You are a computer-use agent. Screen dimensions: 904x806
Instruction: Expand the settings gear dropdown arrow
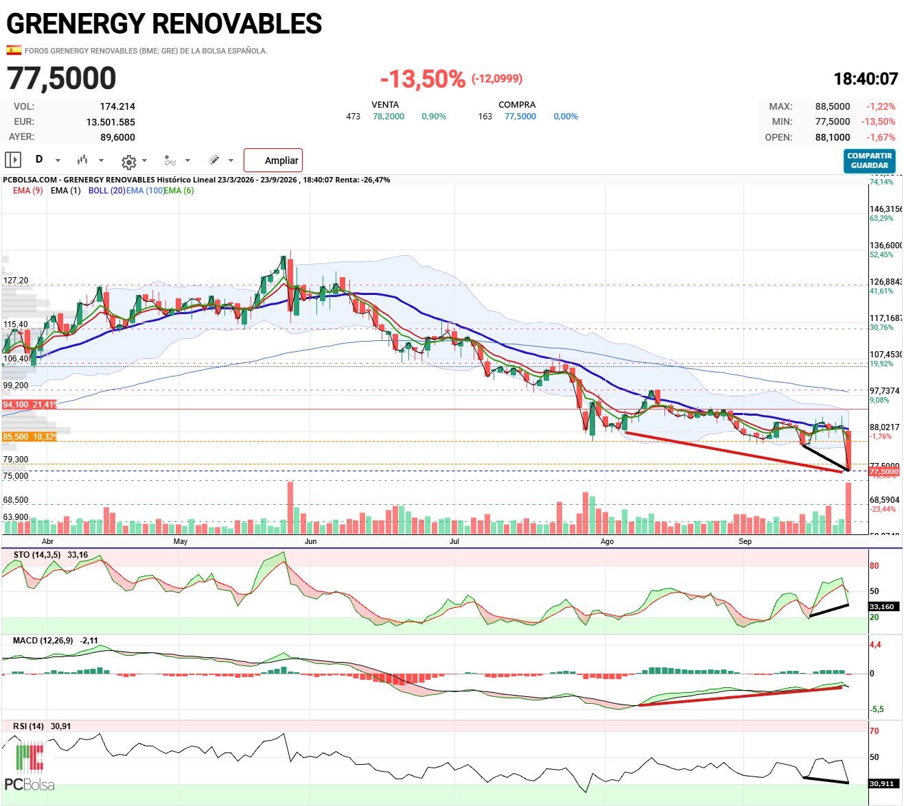(144, 161)
